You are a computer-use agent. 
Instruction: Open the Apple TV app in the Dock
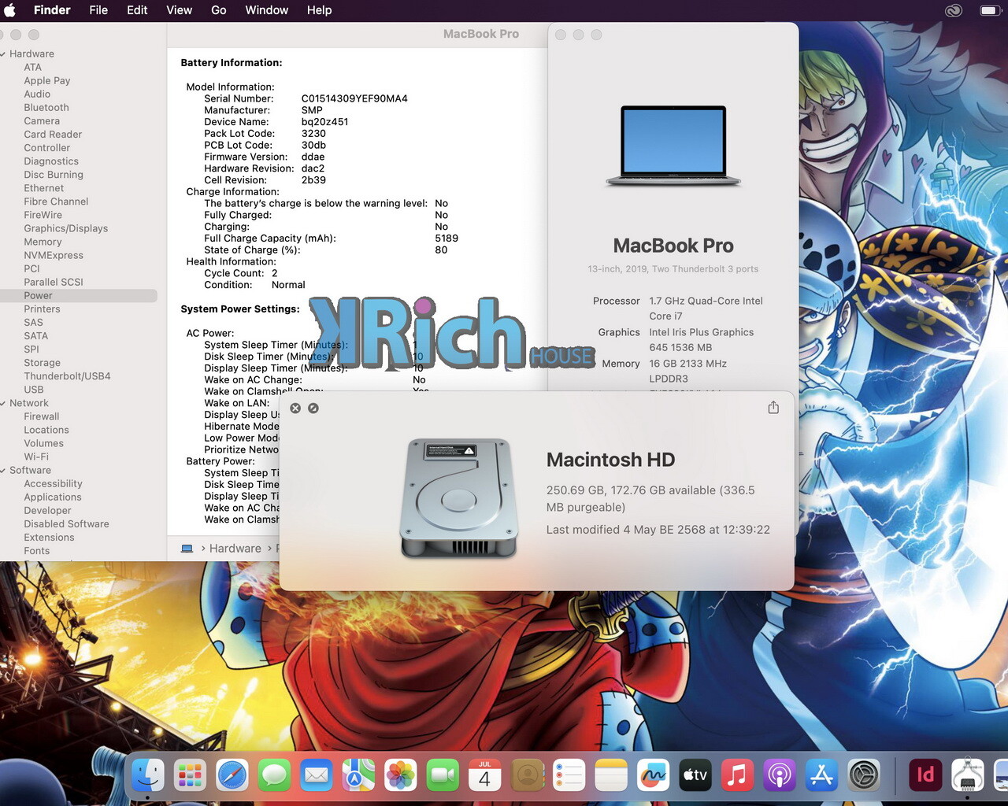tap(695, 776)
